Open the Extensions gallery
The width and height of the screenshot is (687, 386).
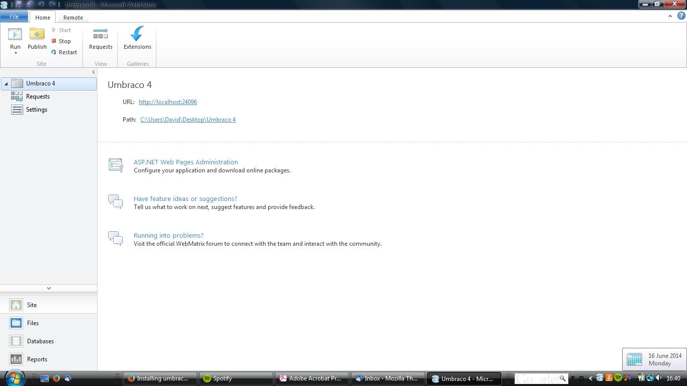pos(137,39)
